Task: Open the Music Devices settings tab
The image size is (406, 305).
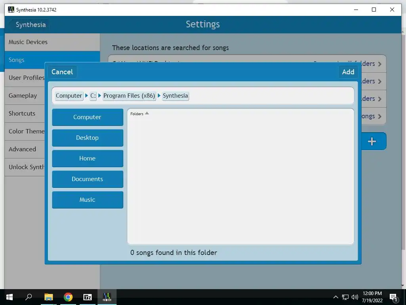Action: (52, 42)
